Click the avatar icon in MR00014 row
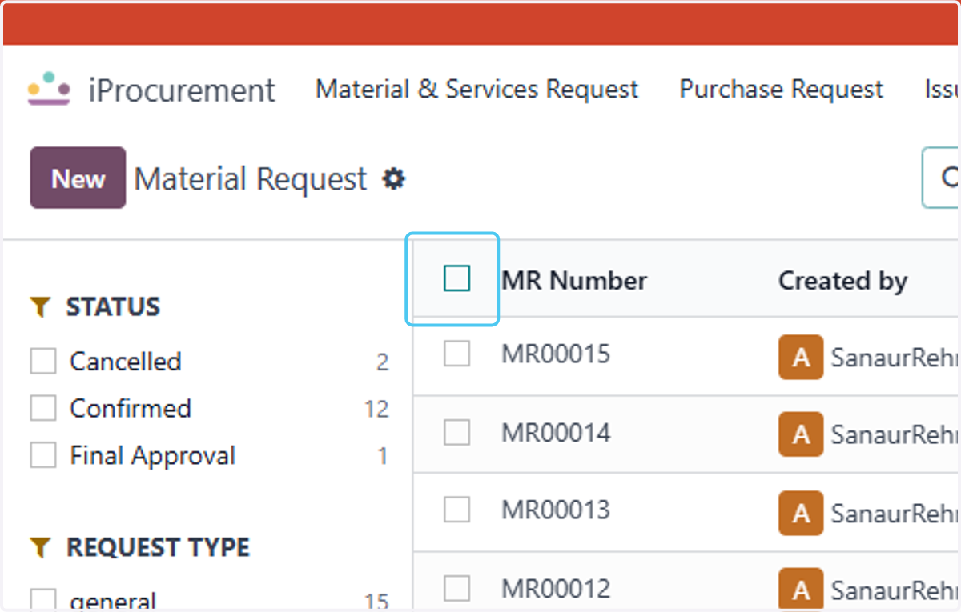 801,434
